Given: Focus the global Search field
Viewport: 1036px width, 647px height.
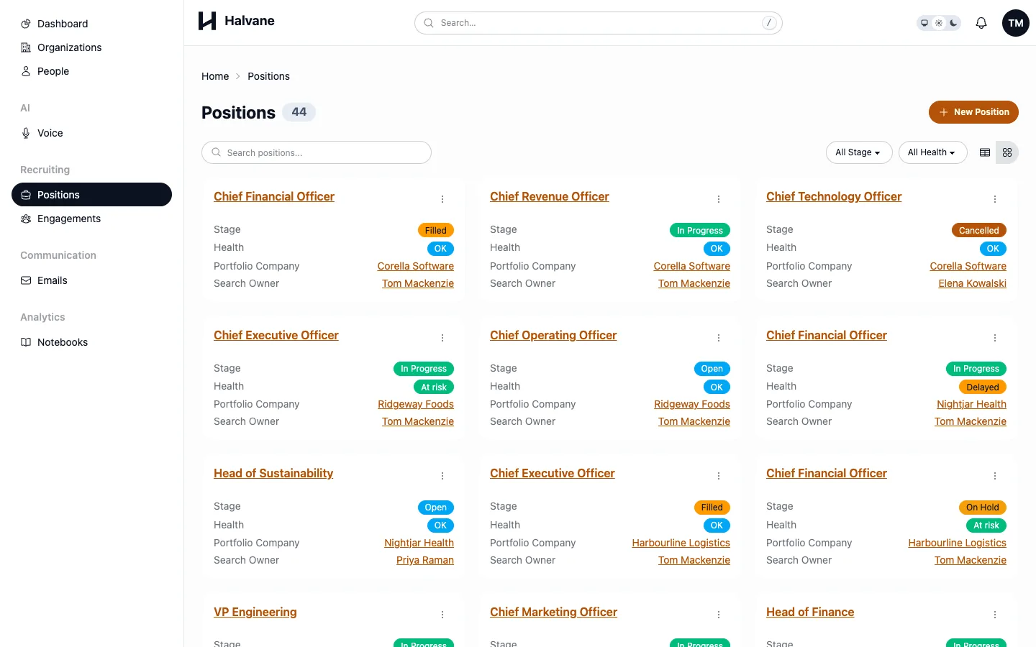Looking at the screenshot, I should click(598, 23).
